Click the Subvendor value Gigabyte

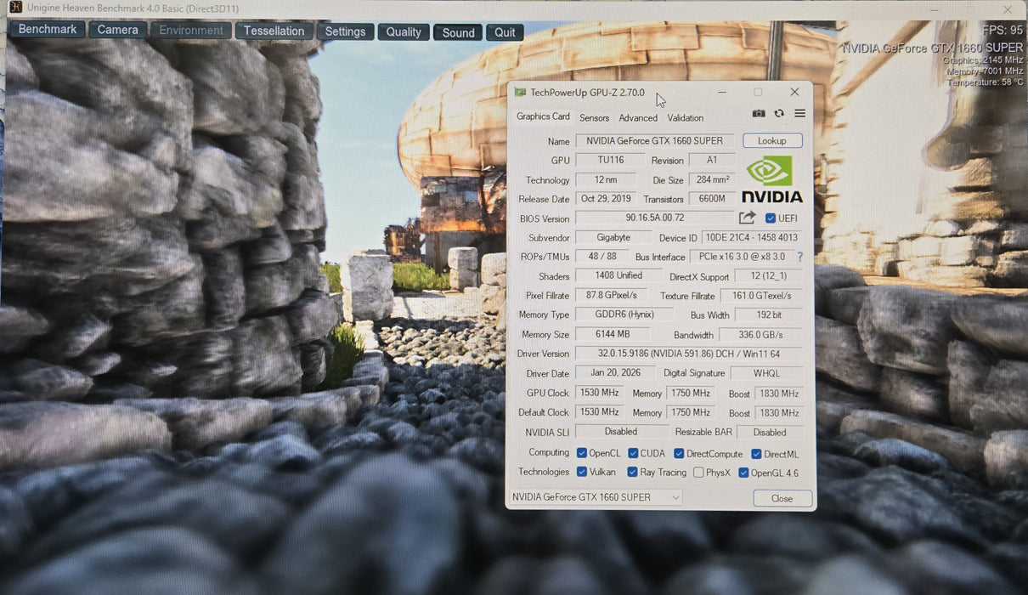pyautogui.click(x=613, y=238)
